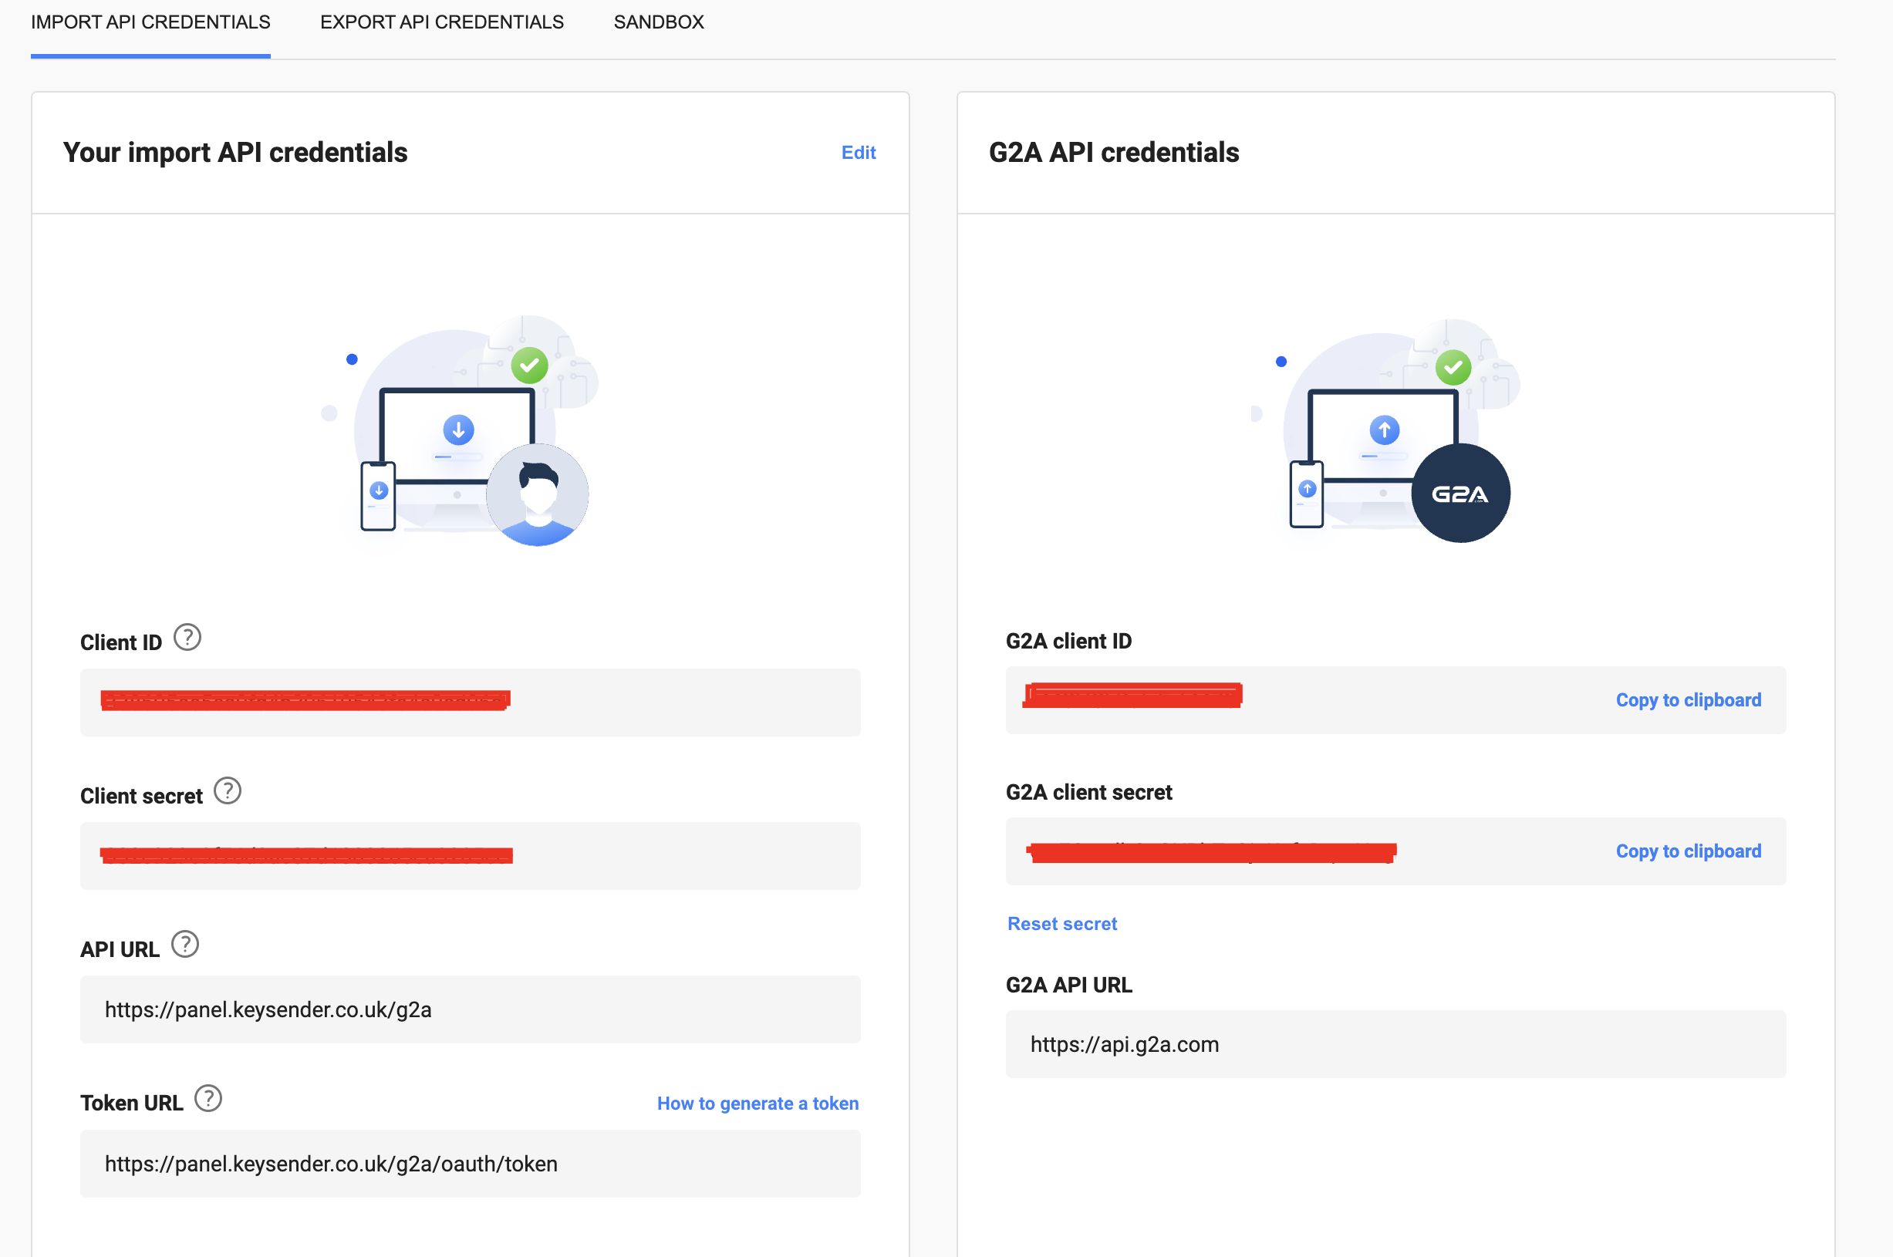
Task: Show help for the API URL field
Action: 185,945
